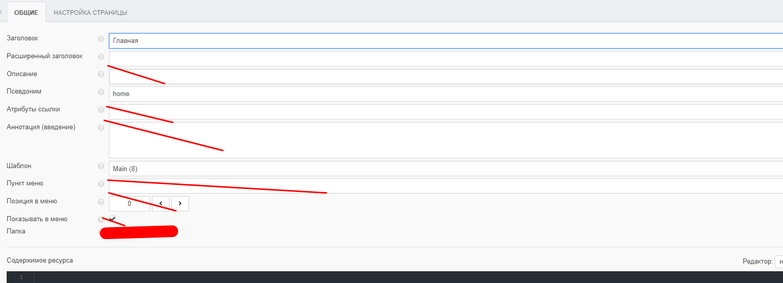Viewport: 783px width, 283px height.
Task: Decrease menu position with left arrow
Action: (161, 203)
